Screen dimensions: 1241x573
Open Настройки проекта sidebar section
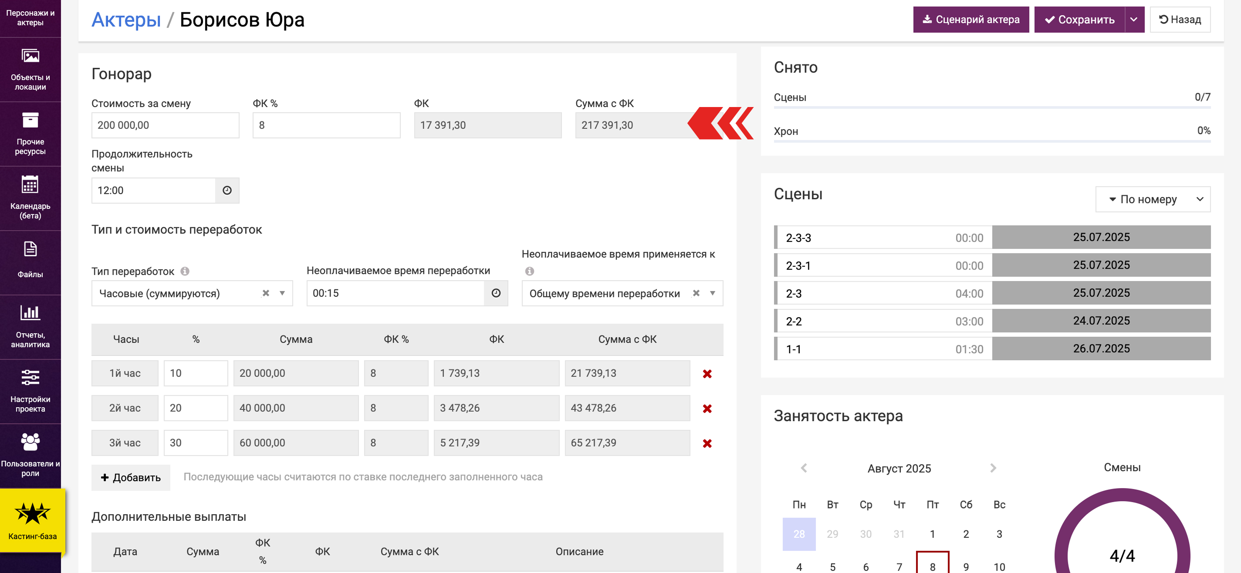pyautogui.click(x=30, y=392)
